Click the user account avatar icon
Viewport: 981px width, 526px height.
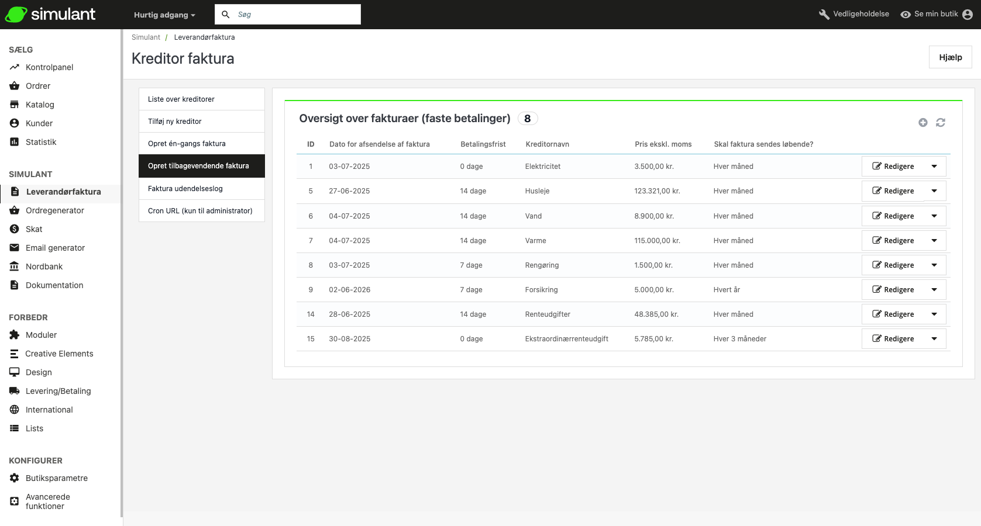[x=968, y=15]
